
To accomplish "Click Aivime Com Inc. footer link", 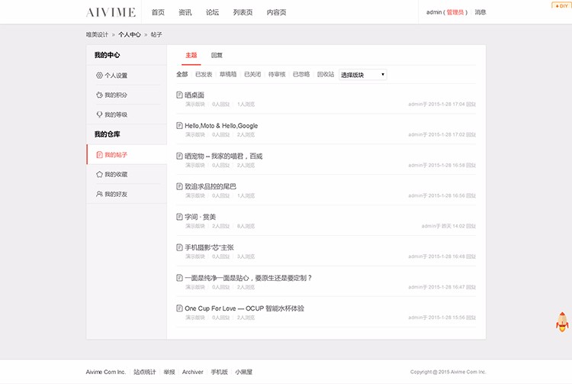I will [106, 372].
